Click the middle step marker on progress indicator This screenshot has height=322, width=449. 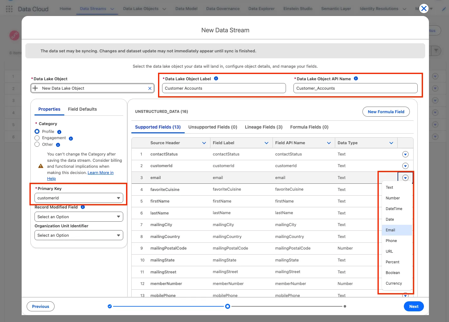tap(228, 306)
